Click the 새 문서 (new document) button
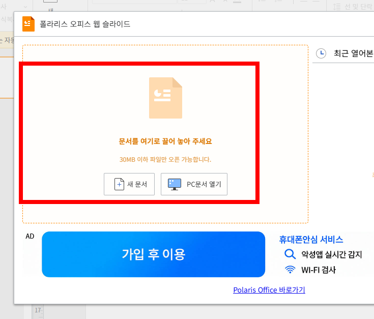The height and width of the screenshot is (319, 374). pyautogui.click(x=129, y=184)
